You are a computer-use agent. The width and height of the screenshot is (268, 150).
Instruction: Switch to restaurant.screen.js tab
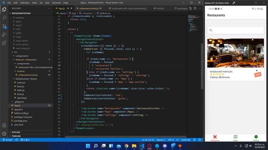point(89,8)
